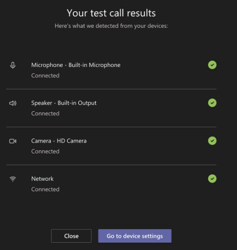Viewport: 237px width, 250px height.
Task: Click the detected devices subtitle text
Action: pyautogui.click(x=111, y=26)
